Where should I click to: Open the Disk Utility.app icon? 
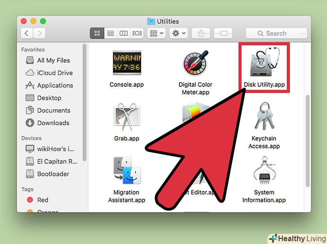[x=265, y=62]
